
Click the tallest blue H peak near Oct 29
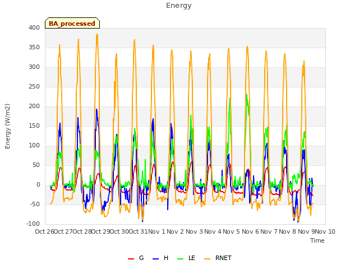[96, 109]
